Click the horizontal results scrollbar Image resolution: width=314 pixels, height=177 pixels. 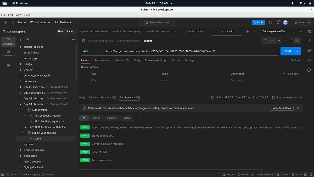click(x=171, y=169)
